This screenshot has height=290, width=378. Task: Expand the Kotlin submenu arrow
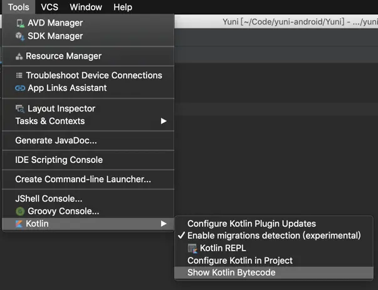point(164,224)
